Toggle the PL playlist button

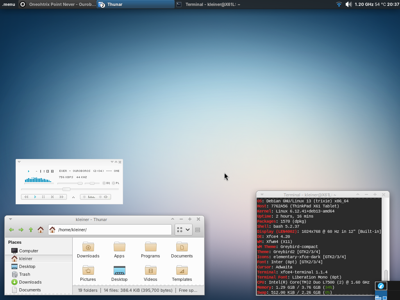click(116, 183)
